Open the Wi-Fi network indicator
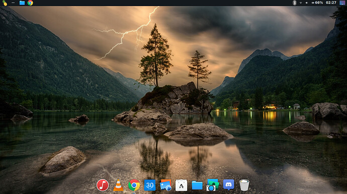Viewport: 347px width, 194px height. coord(301,3)
